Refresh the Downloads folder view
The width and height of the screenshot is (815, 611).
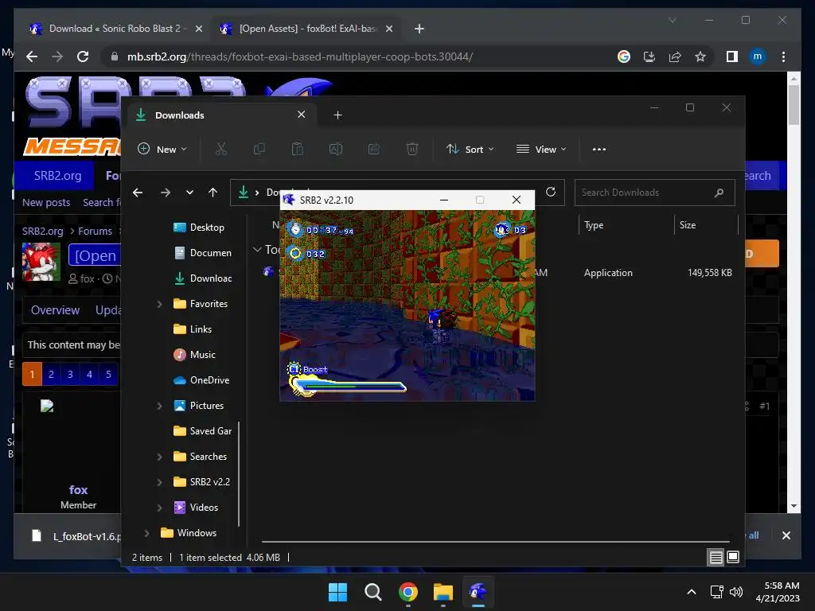tap(551, 193)
